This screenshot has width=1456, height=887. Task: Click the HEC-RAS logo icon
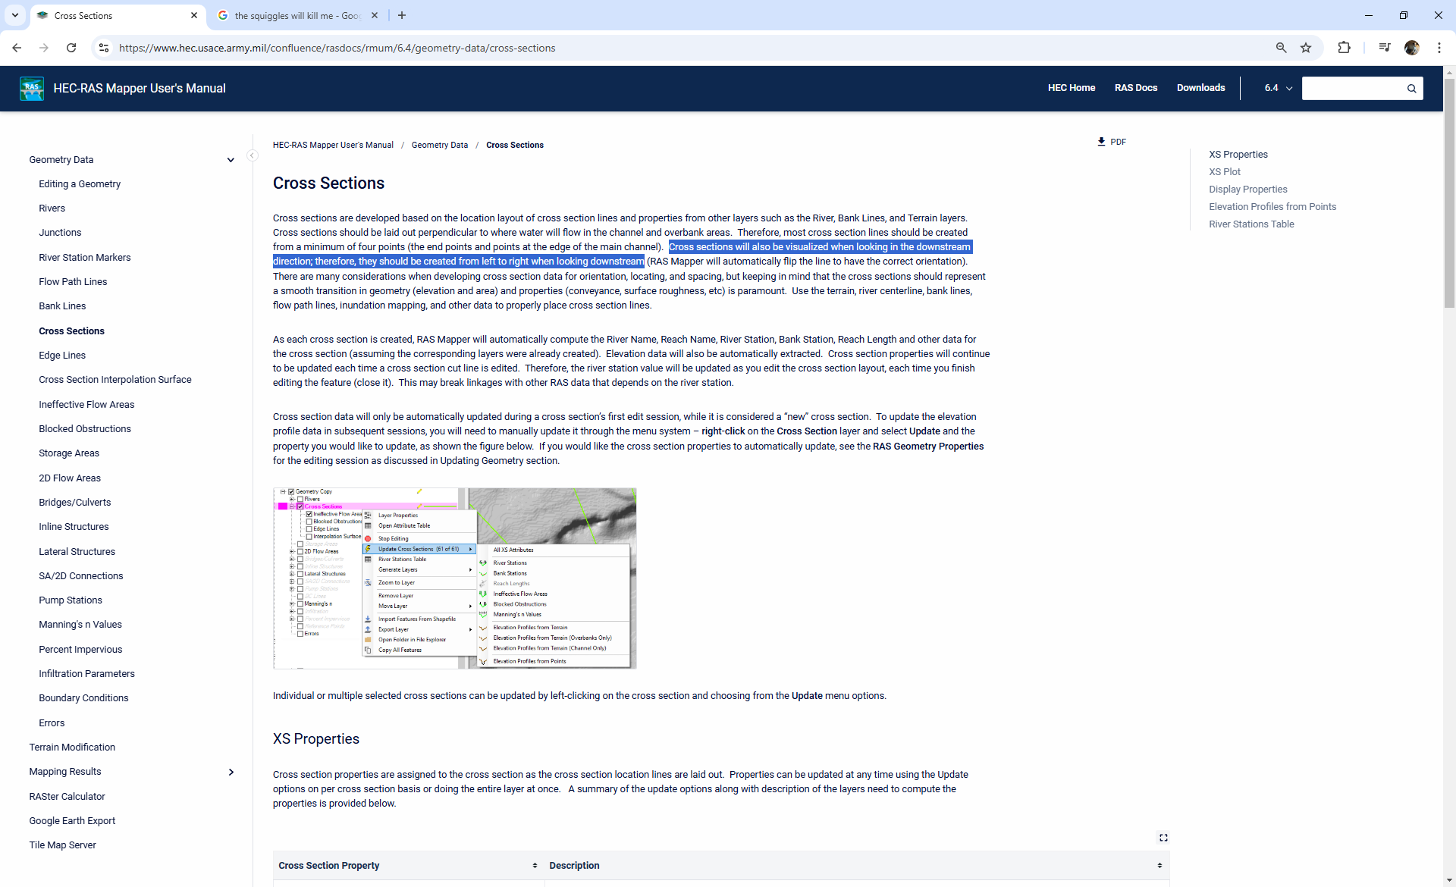tap(32, 89)
